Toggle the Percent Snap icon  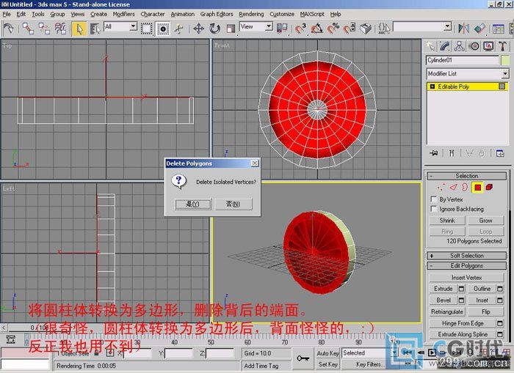(333, 29)
